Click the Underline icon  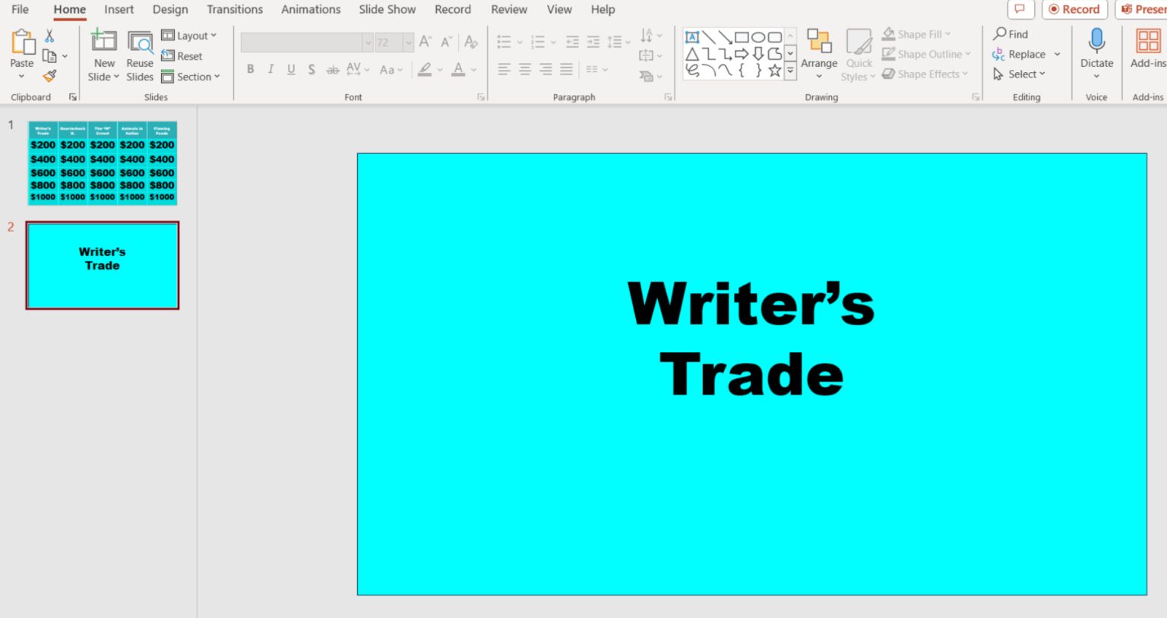[x=291, y=69]
